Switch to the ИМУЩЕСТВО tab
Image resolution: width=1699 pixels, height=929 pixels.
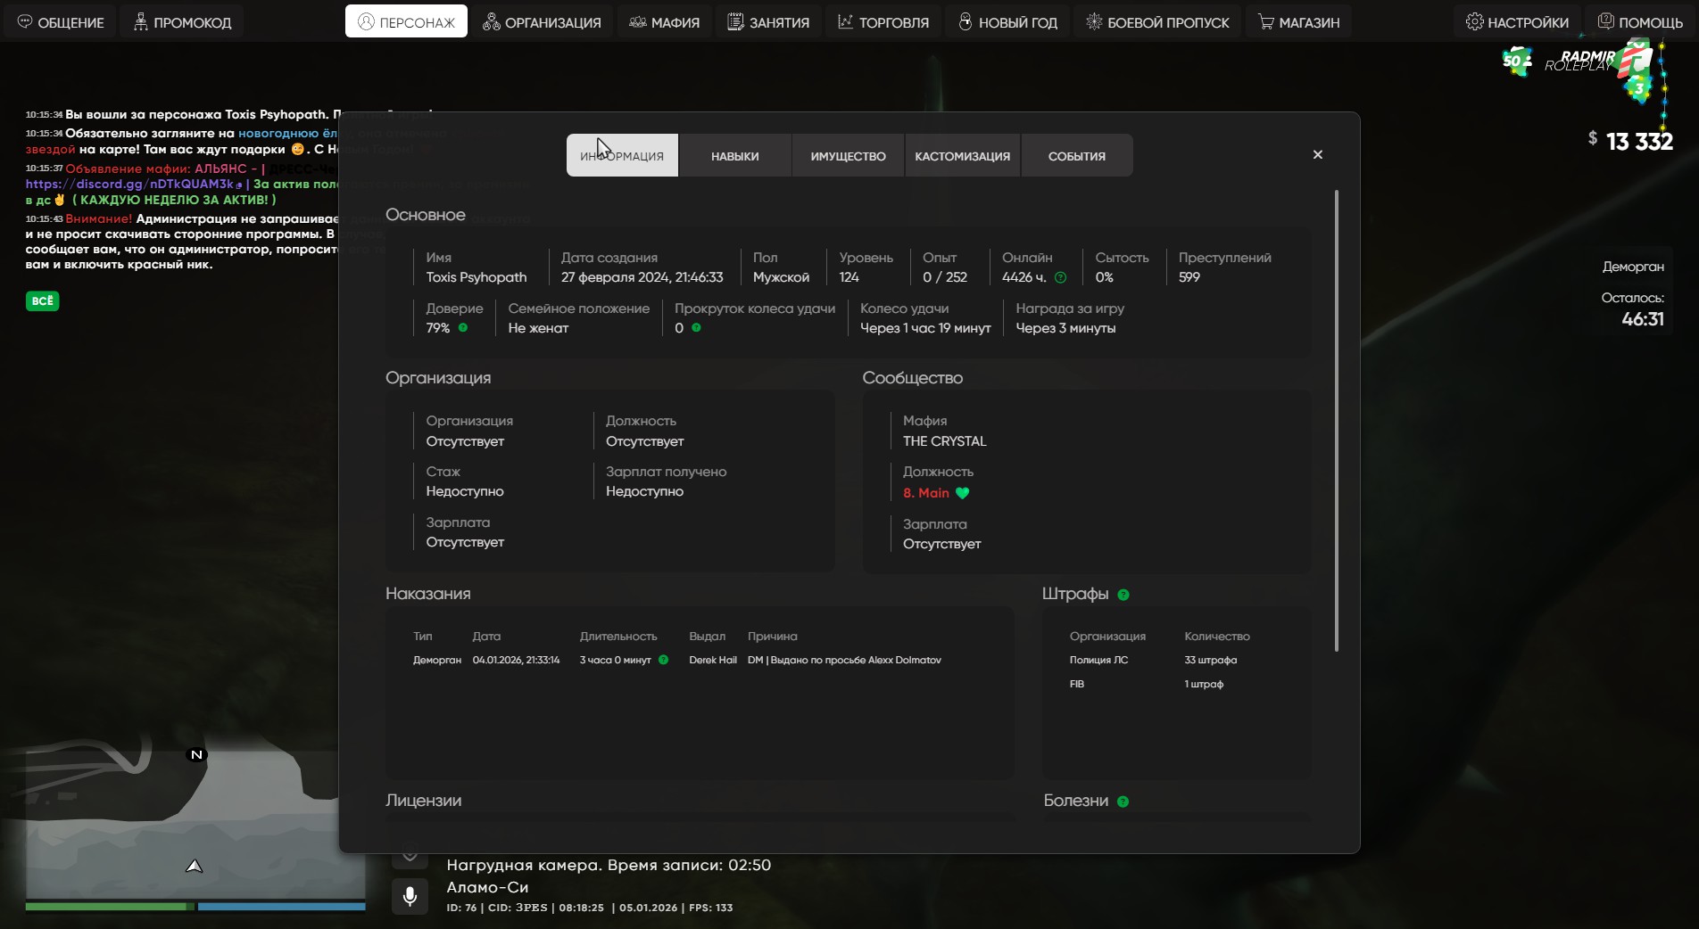coord(848,156)
